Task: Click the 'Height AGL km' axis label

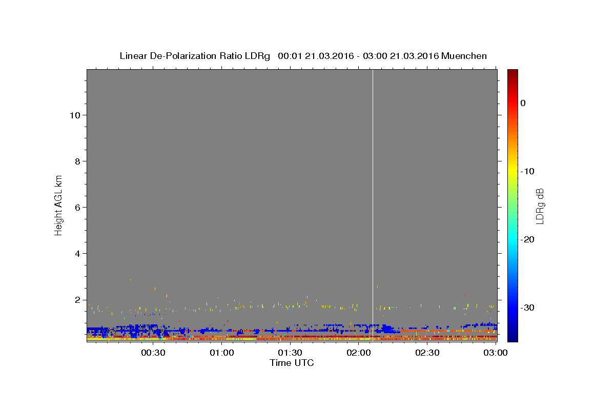Action: click(59, 204)
